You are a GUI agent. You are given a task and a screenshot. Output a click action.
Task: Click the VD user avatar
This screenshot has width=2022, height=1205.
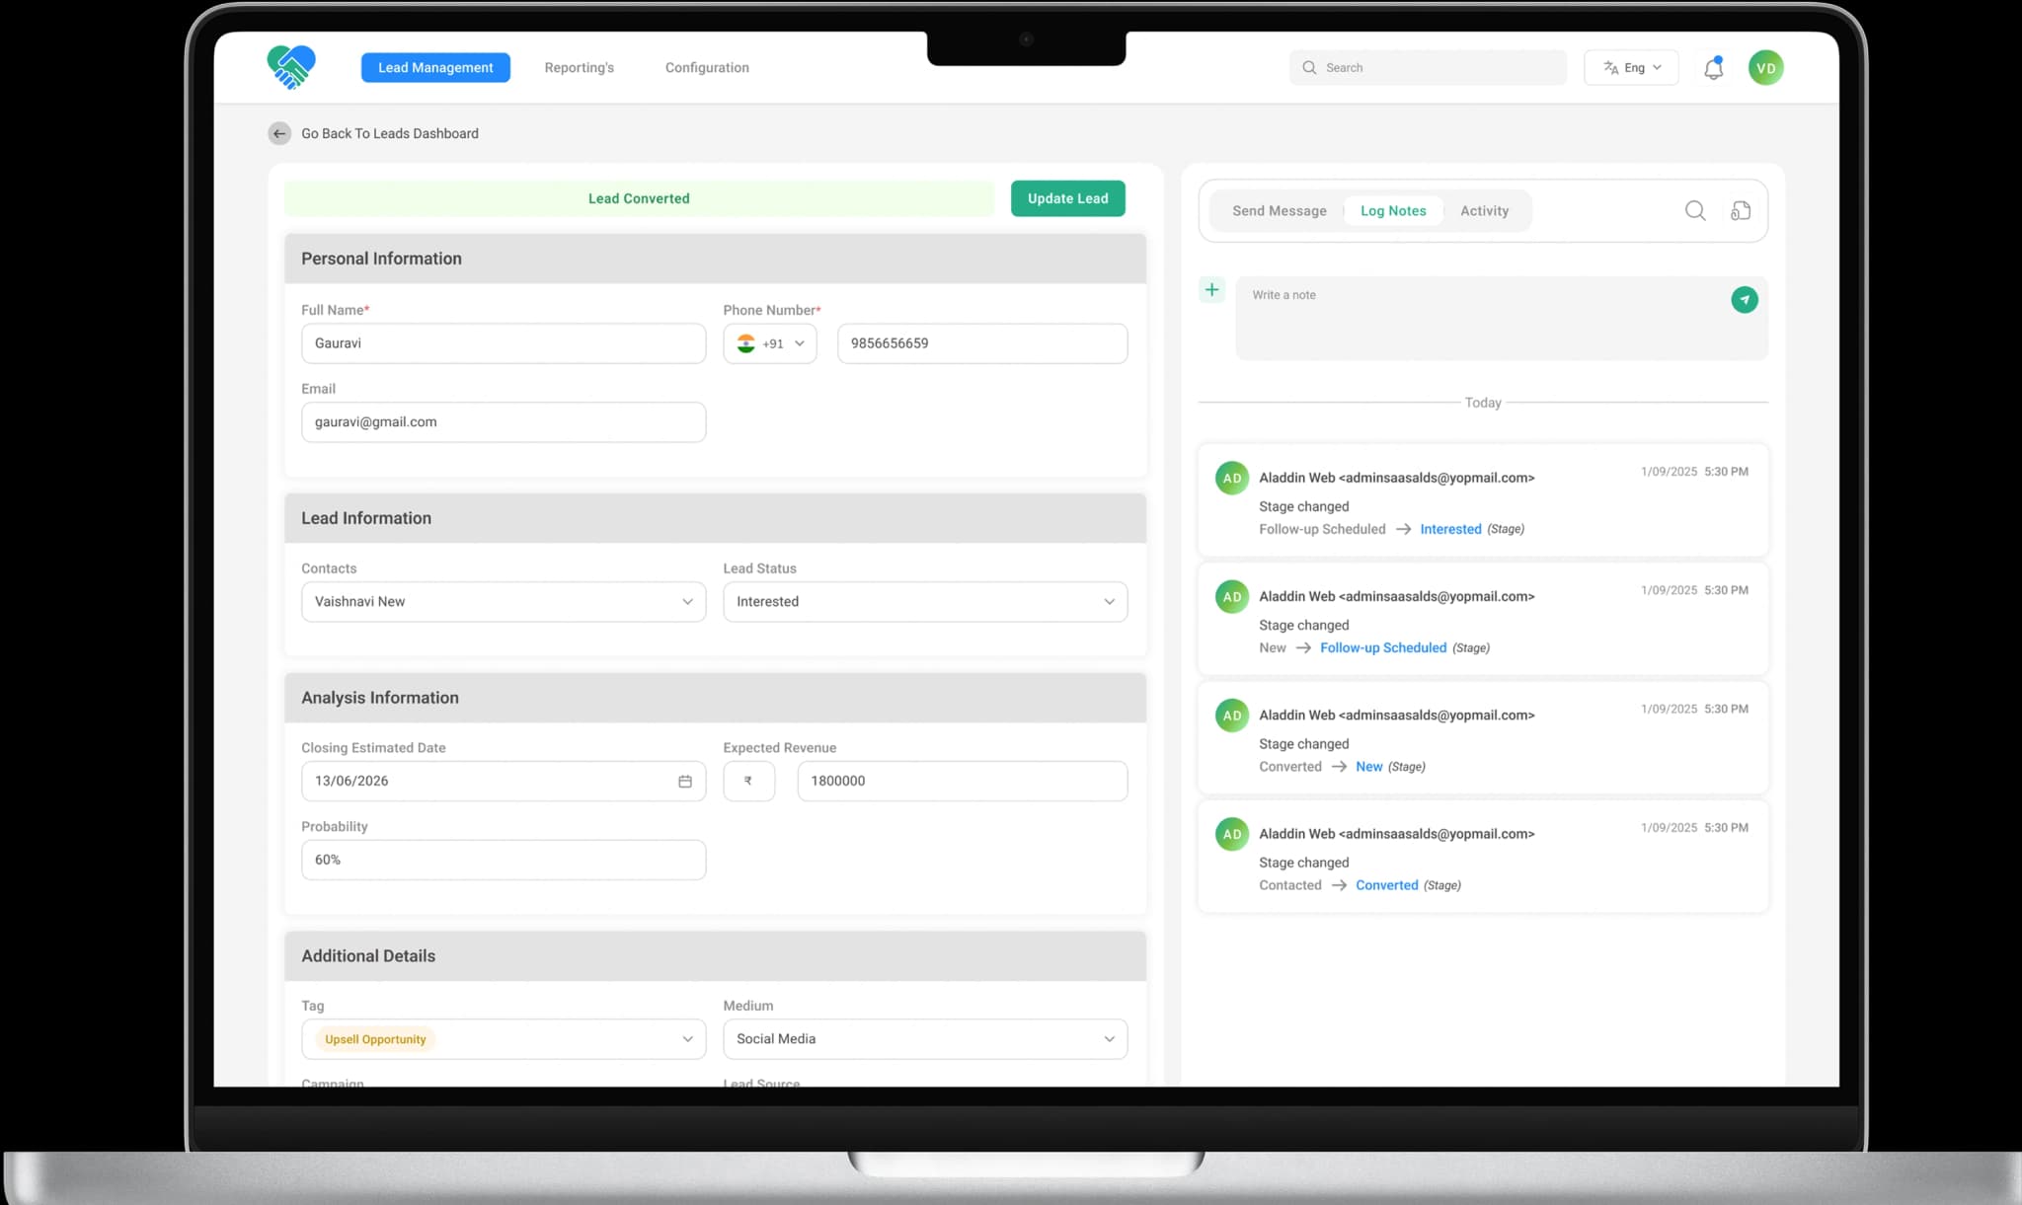pos(1765,68)
